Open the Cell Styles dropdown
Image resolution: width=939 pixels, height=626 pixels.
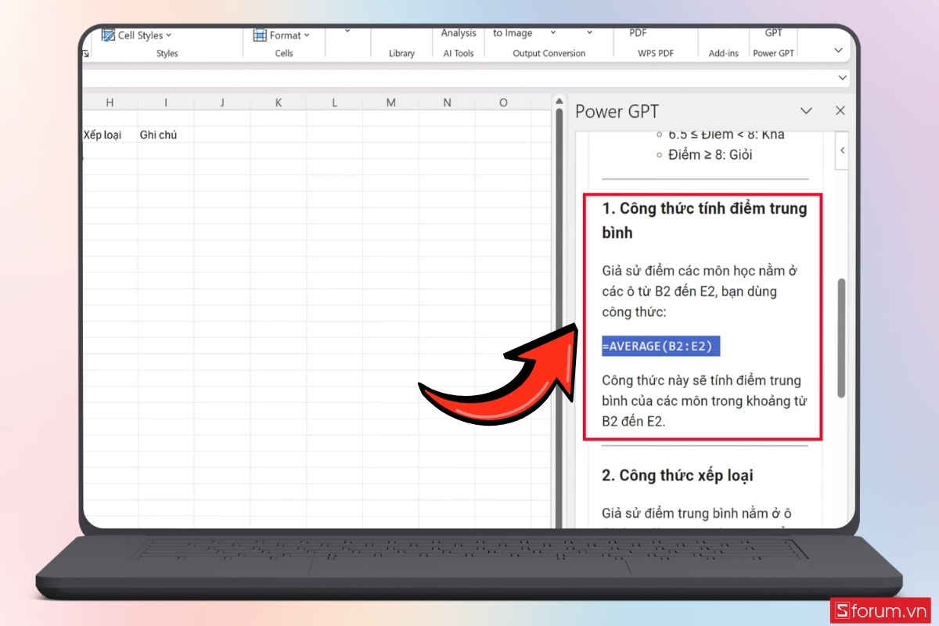[x=137, y=35]
